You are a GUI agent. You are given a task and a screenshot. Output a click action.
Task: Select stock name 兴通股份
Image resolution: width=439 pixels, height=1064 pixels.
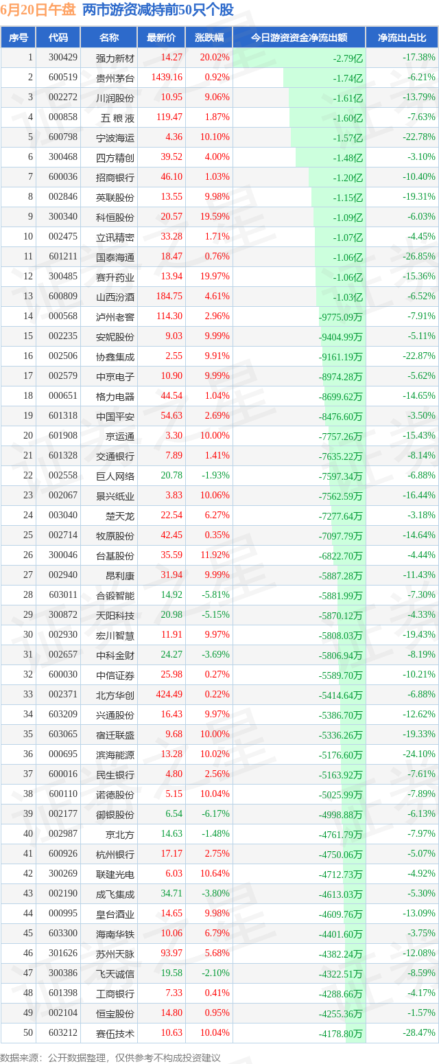[115, 715]
